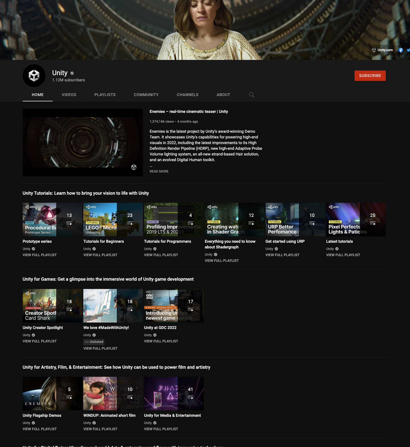Click the Unity.com banner link
The height and width of the screenshot is (447, 410).
[382, 50]
